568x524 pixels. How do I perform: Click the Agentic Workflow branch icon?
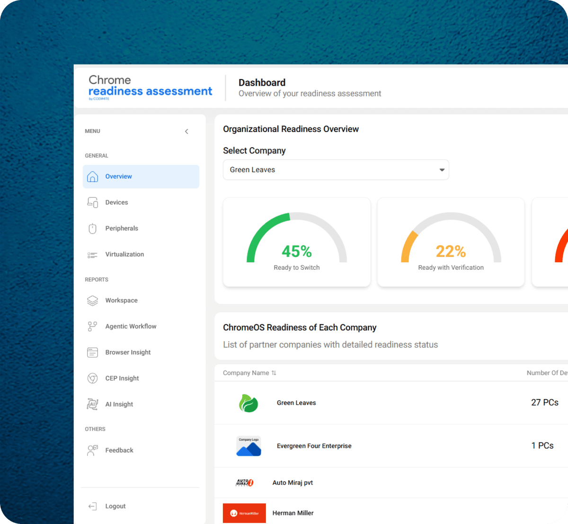(x=93, y=327)
